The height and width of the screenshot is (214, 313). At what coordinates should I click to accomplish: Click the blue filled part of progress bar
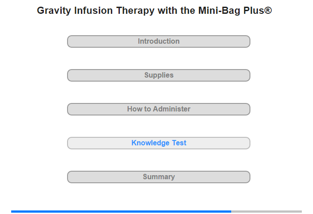tap(121, 211)
